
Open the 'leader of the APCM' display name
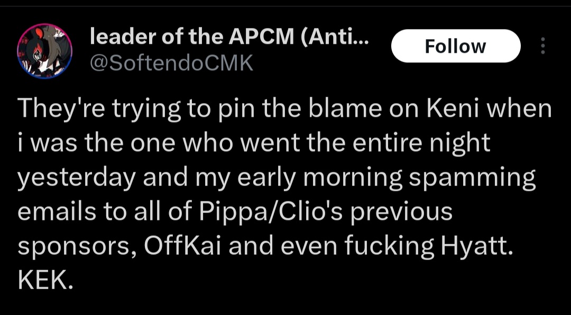click(229, 37)
